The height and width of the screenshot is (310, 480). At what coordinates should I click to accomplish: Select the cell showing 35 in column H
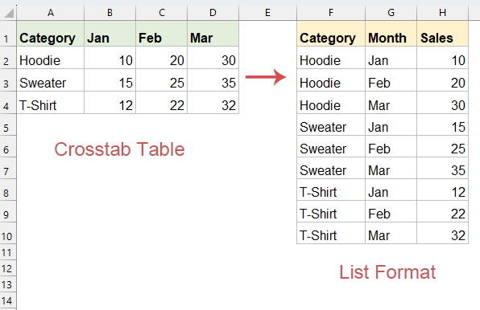(x=442, y=169)
